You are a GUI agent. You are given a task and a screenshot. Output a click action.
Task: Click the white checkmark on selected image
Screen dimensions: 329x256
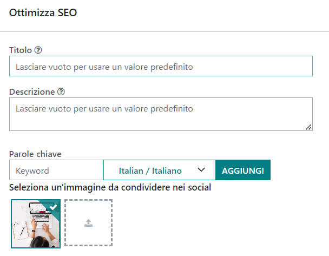tap(53, 207)
